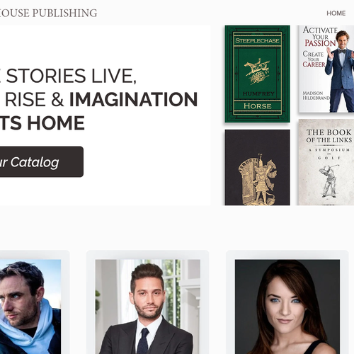
Task: Click the gold knight illustration on black cover
Action: pyautogui.click(x=257, y=179)
